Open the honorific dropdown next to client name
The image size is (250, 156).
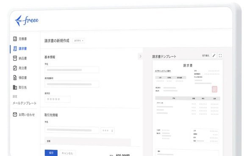point(108,131)
